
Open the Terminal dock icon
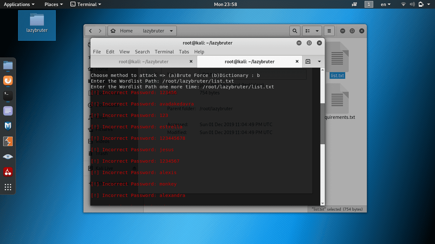coord(8,96)
